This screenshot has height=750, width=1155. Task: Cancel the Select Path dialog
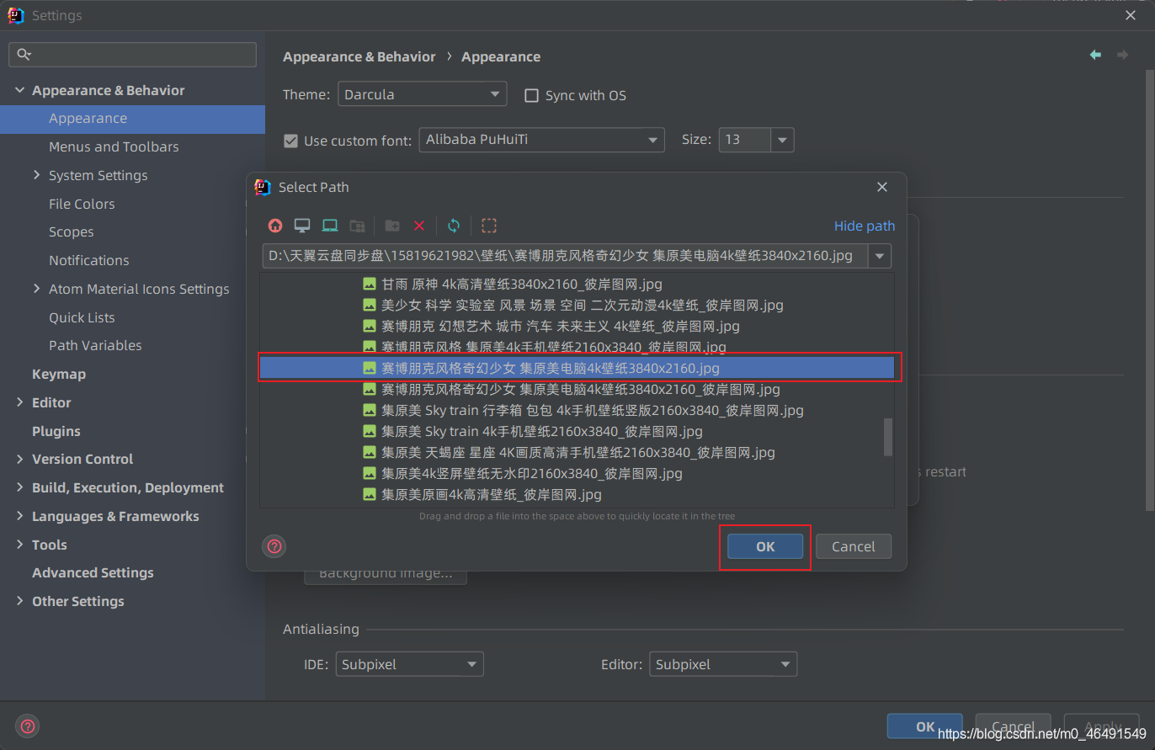point(854,546)
